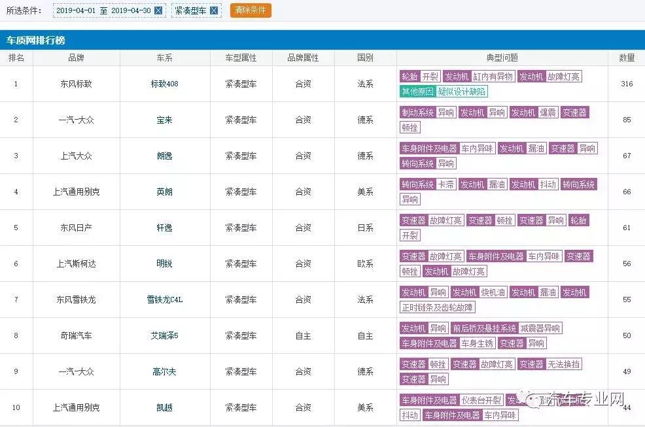The width and height of the screenshot is (645, 427).
Task: Click the 日系 country cell
Action: click(365, 228)
